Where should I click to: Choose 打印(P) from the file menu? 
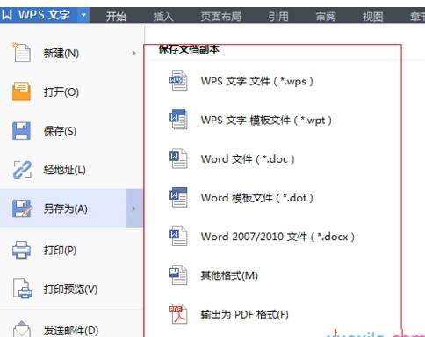[71, 250]
